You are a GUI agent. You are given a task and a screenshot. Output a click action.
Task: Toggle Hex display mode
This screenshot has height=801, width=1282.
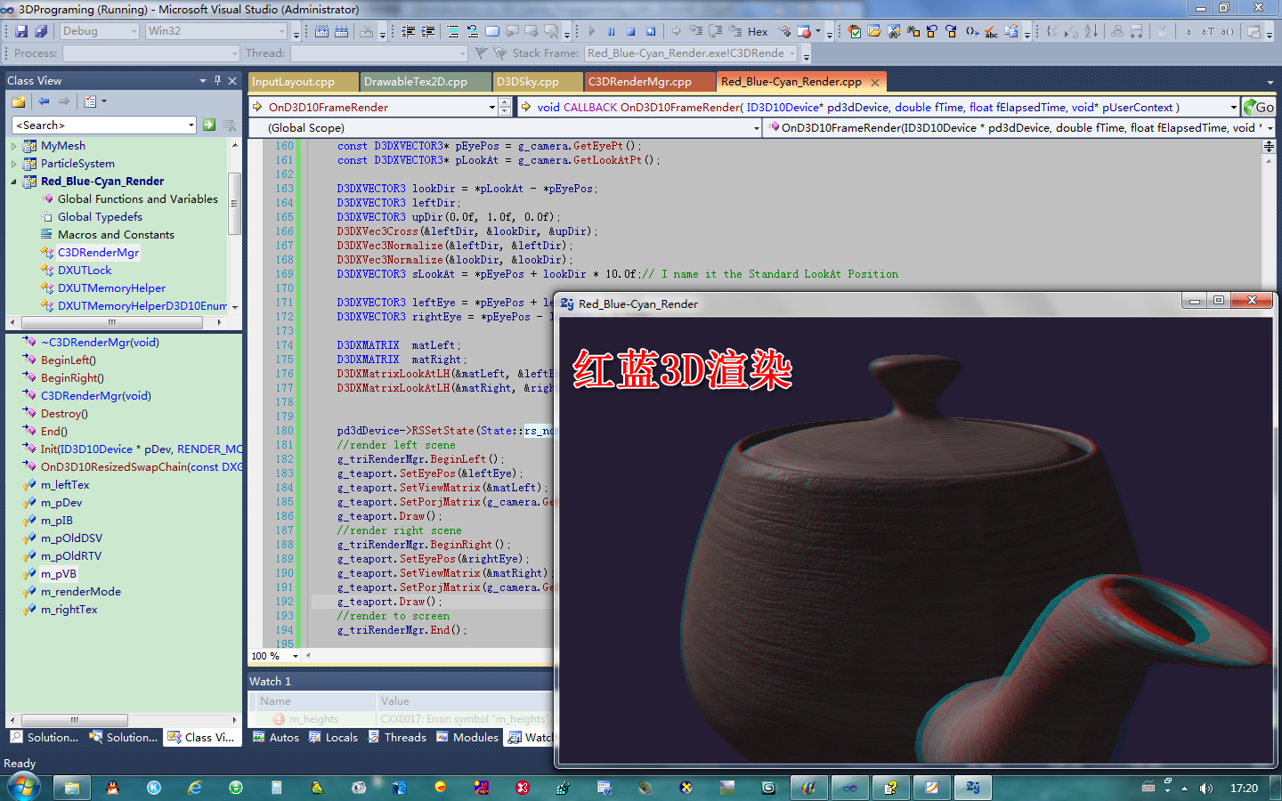point(757,31)
